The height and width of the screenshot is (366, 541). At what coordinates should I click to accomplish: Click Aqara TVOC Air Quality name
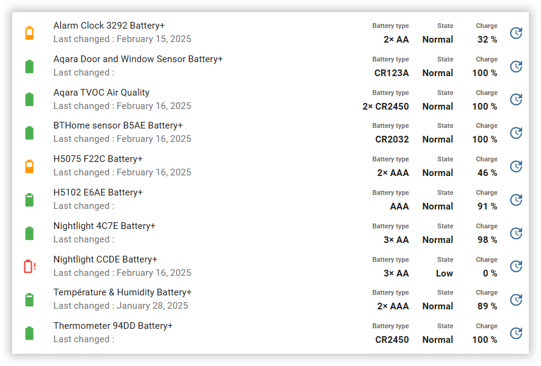101,93
